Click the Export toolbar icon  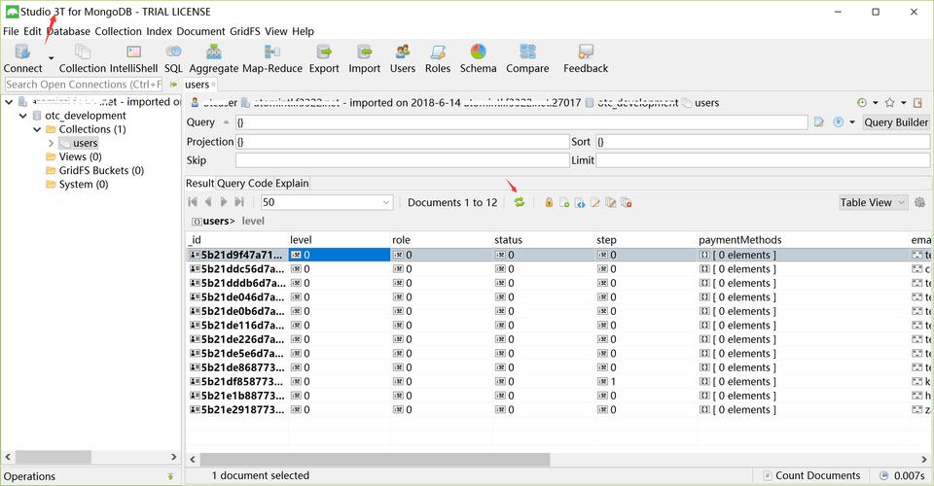[x=324, y=52]
